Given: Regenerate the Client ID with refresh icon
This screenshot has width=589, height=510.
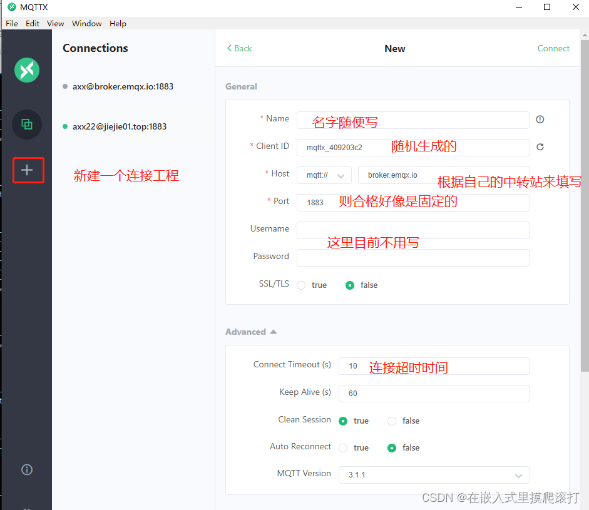Looking at the screenshot, I should click(540, 147).
